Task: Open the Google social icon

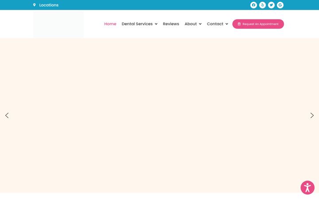Action: tap(280, 5)
